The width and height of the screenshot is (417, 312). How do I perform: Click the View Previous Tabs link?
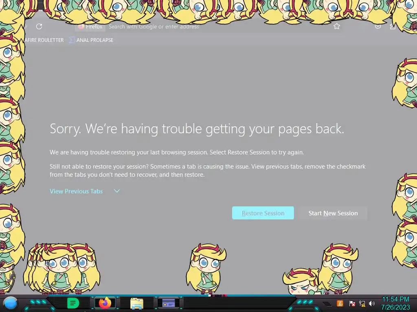(x=76, y=191)
